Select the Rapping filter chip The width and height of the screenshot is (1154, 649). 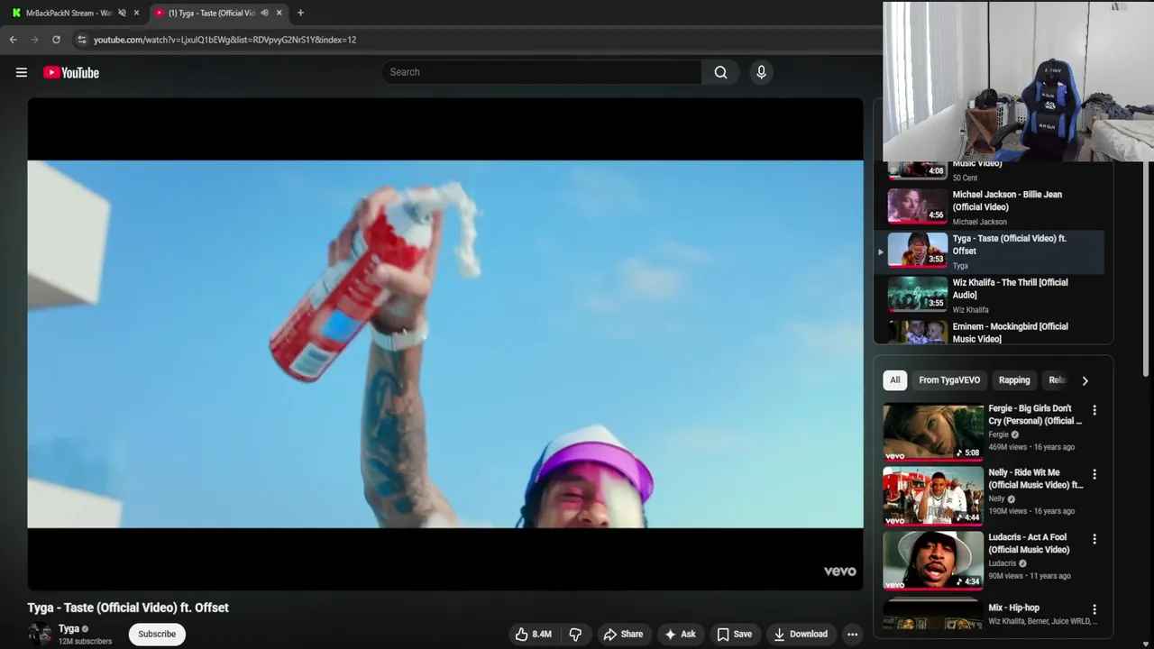click(1014, 380)
